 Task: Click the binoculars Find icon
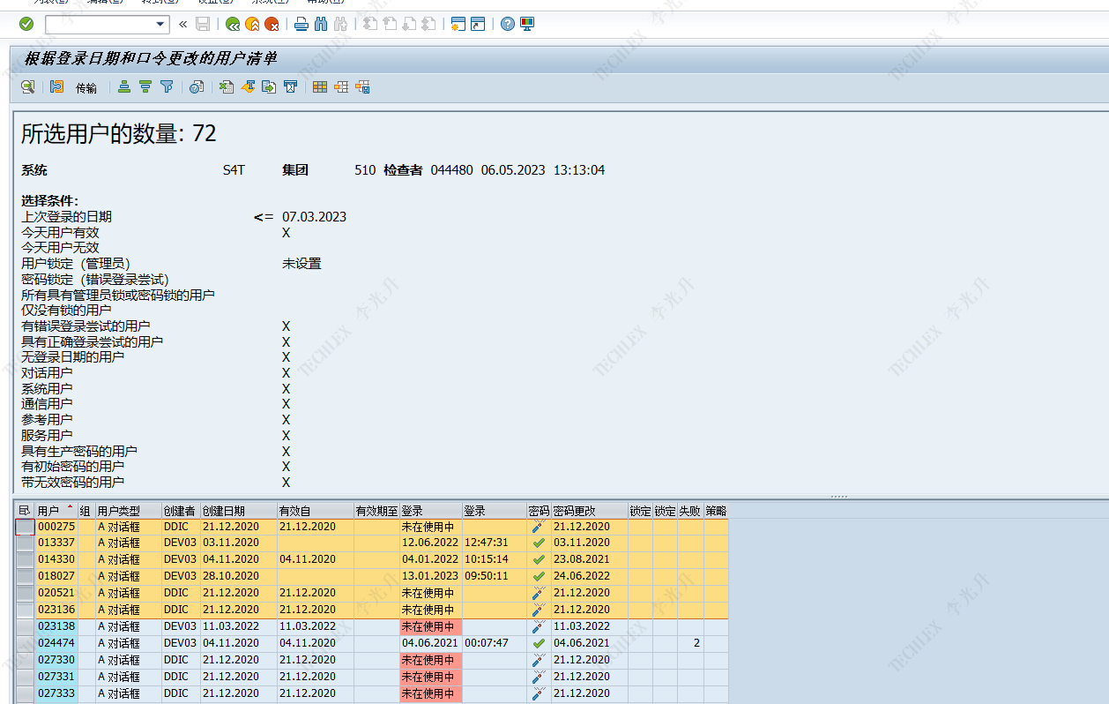pyautogui.click(x=321, y=24)
